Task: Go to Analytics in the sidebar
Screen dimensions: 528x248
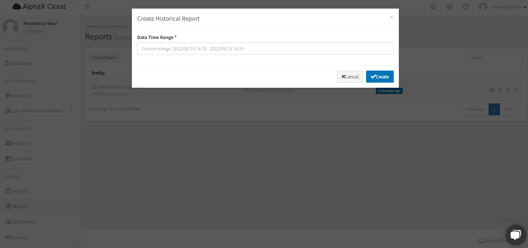Action: [x=21, y=143]
